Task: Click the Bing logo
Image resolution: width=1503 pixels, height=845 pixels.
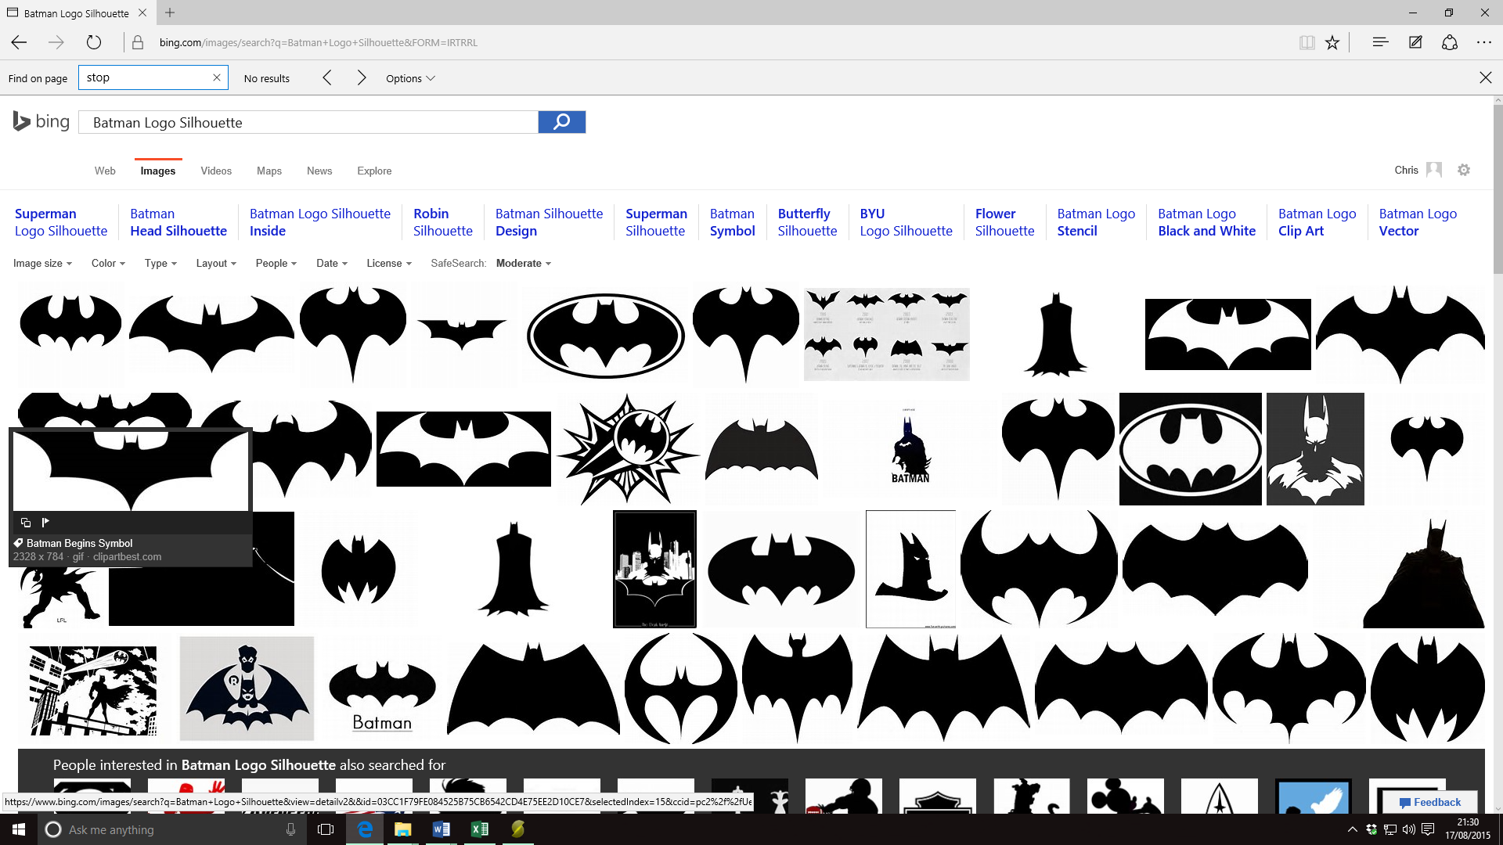Action: (41, 121)
